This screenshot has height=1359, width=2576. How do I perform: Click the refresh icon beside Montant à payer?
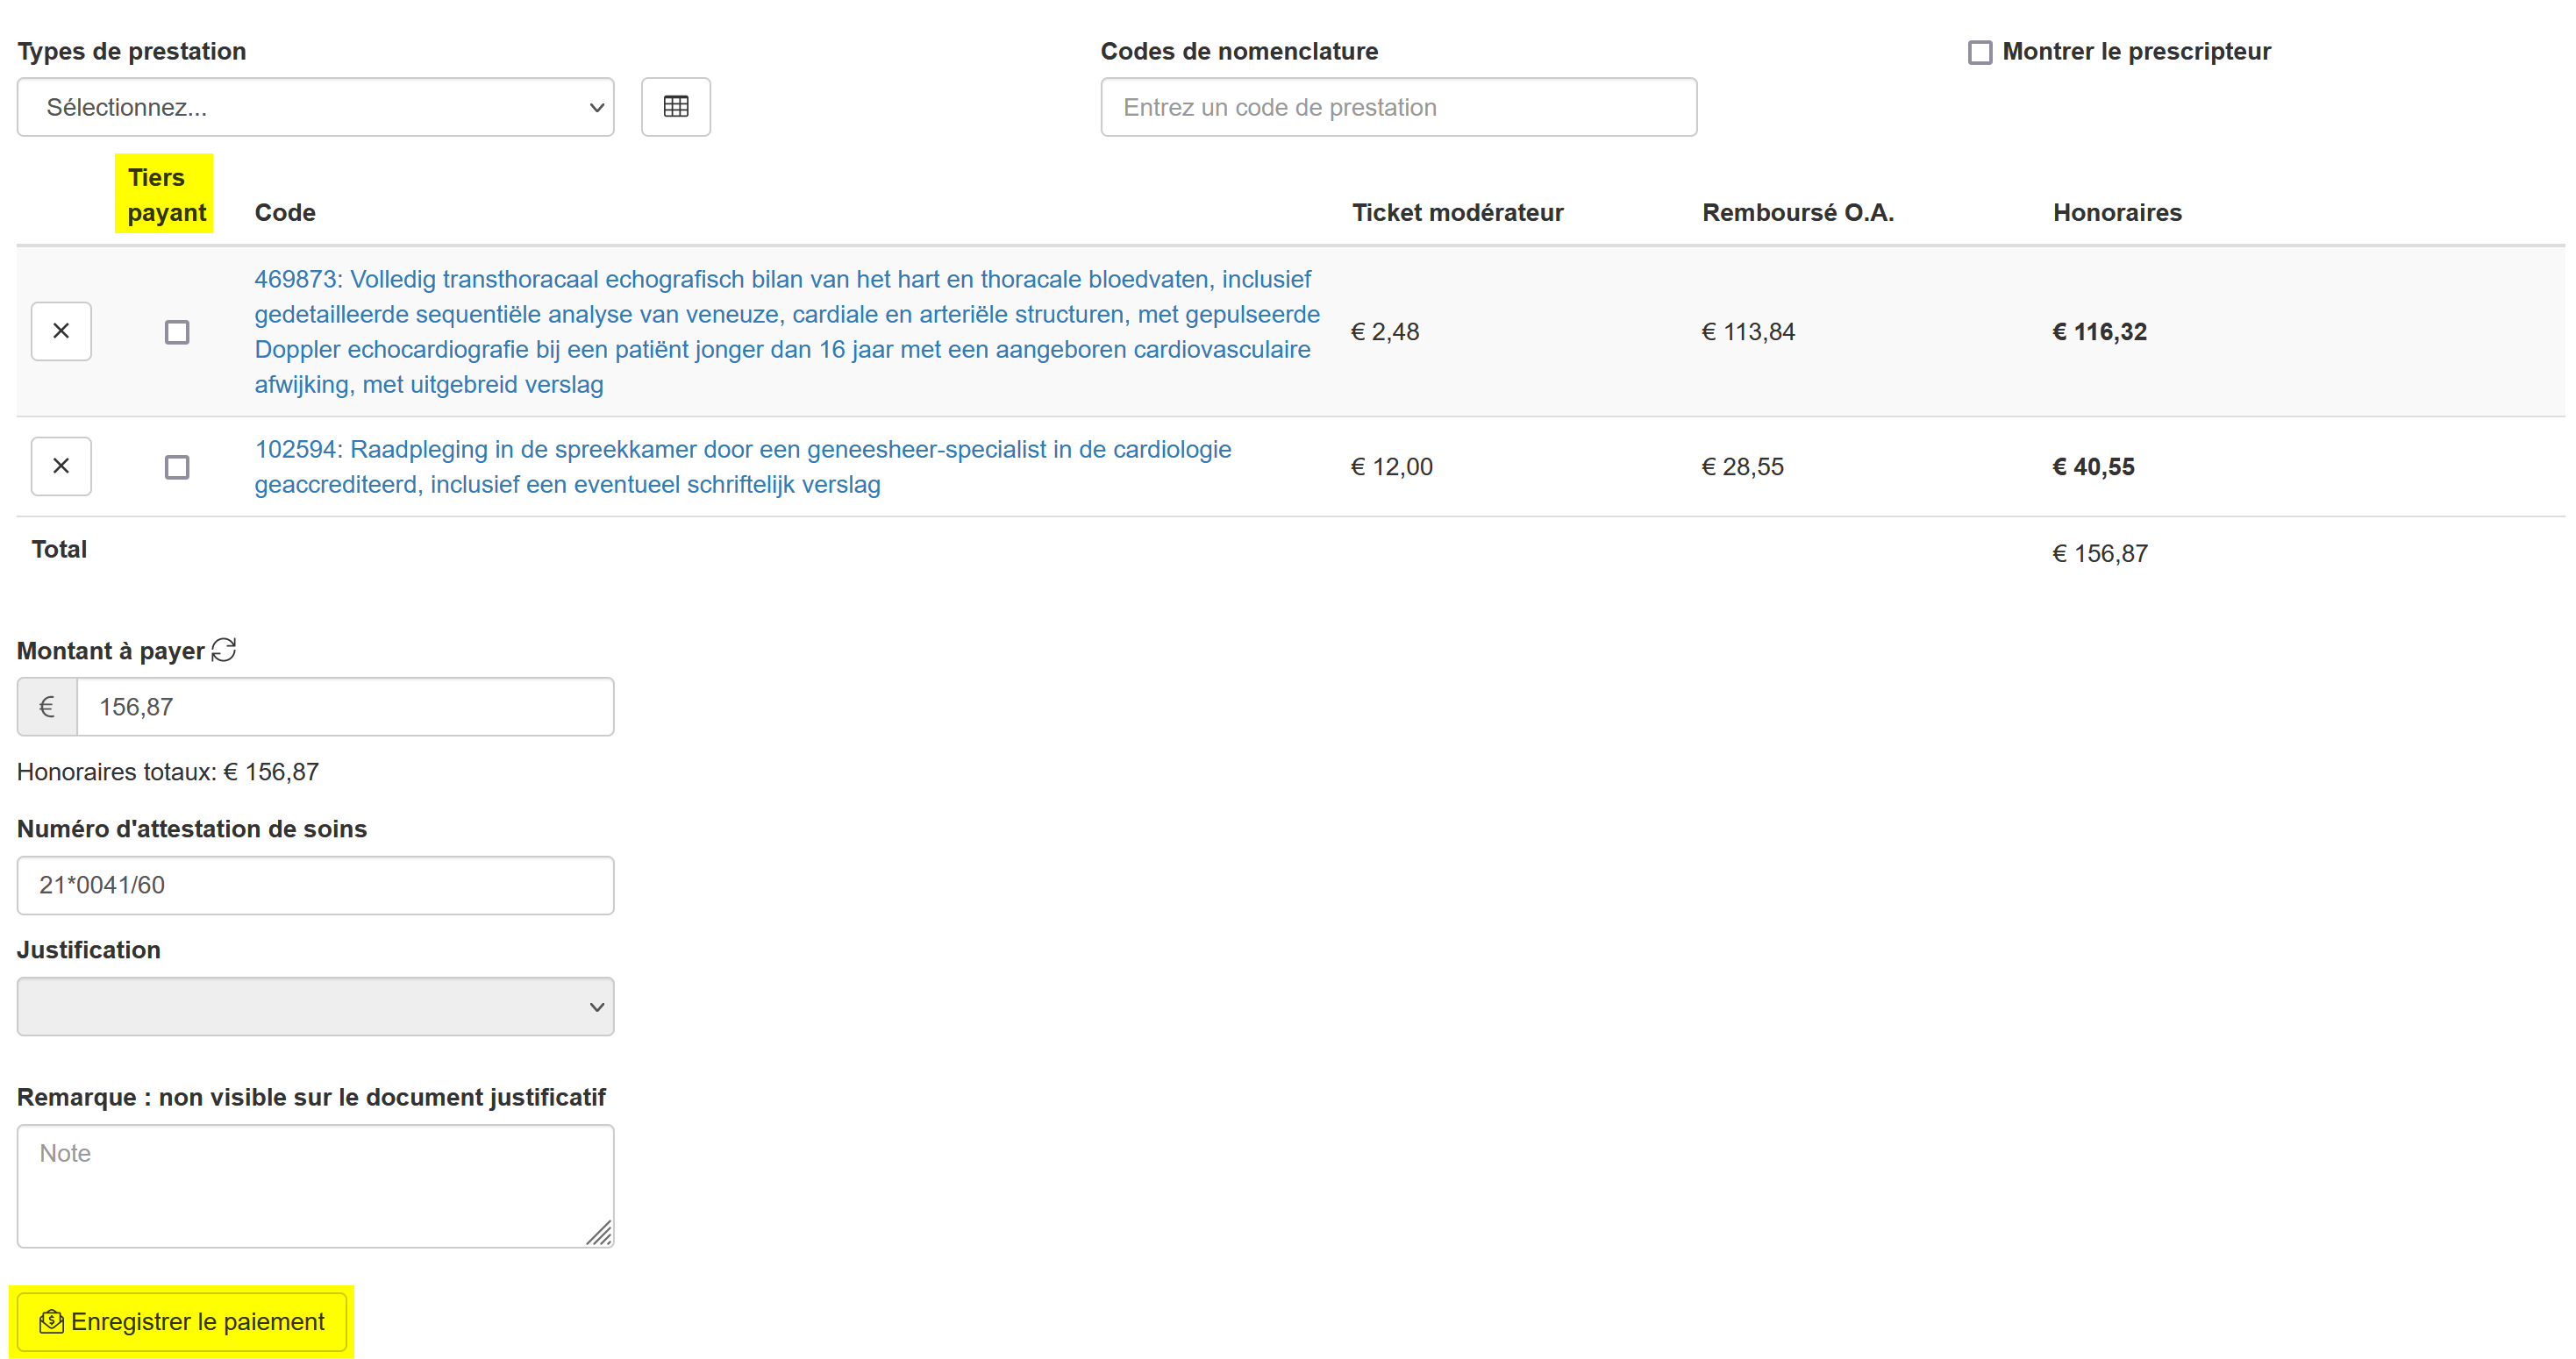[x=224, y=650]
